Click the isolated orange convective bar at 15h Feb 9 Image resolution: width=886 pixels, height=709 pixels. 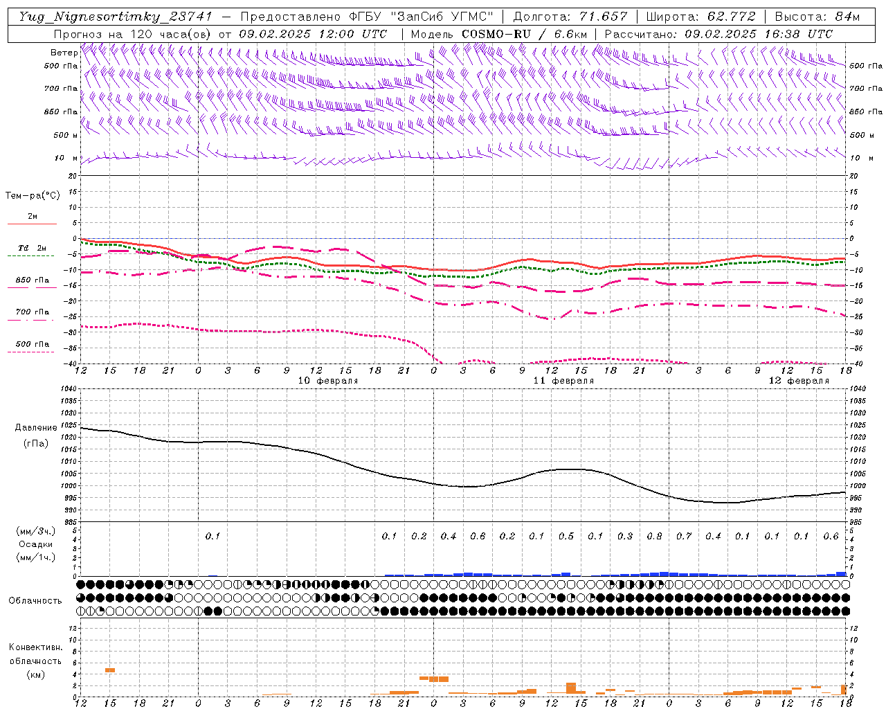(110, 670)
